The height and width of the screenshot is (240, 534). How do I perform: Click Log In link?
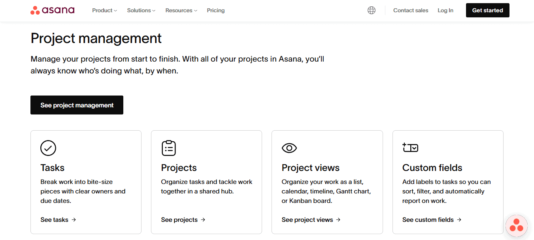point(445,10)
